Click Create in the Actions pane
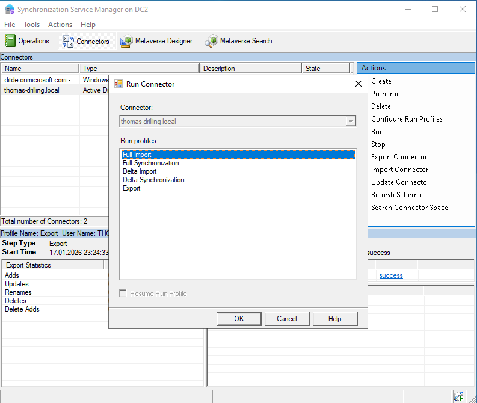Viewport: 477px width, 403px height. pos(381,81)
